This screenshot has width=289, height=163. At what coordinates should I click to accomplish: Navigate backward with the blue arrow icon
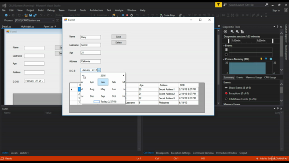6,15
